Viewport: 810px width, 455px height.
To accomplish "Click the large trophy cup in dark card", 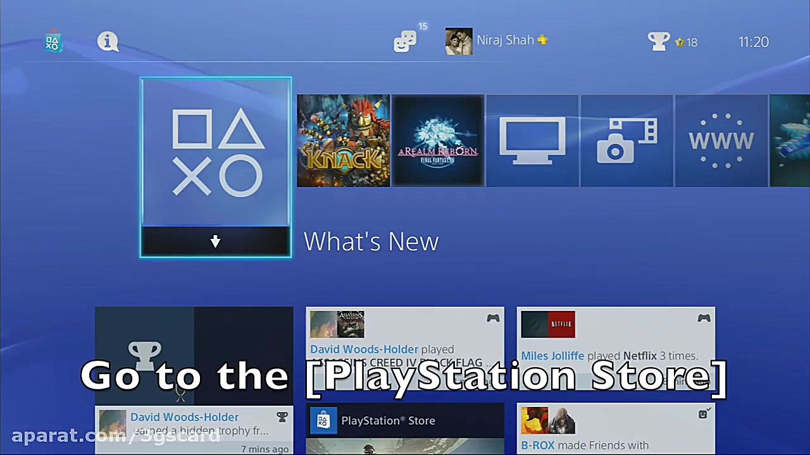I will point(145,356).
